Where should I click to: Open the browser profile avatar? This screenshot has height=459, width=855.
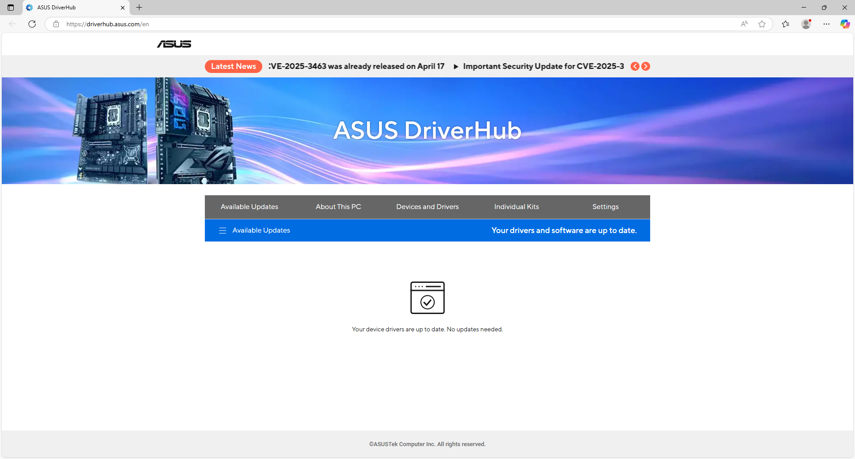[806, 24]
